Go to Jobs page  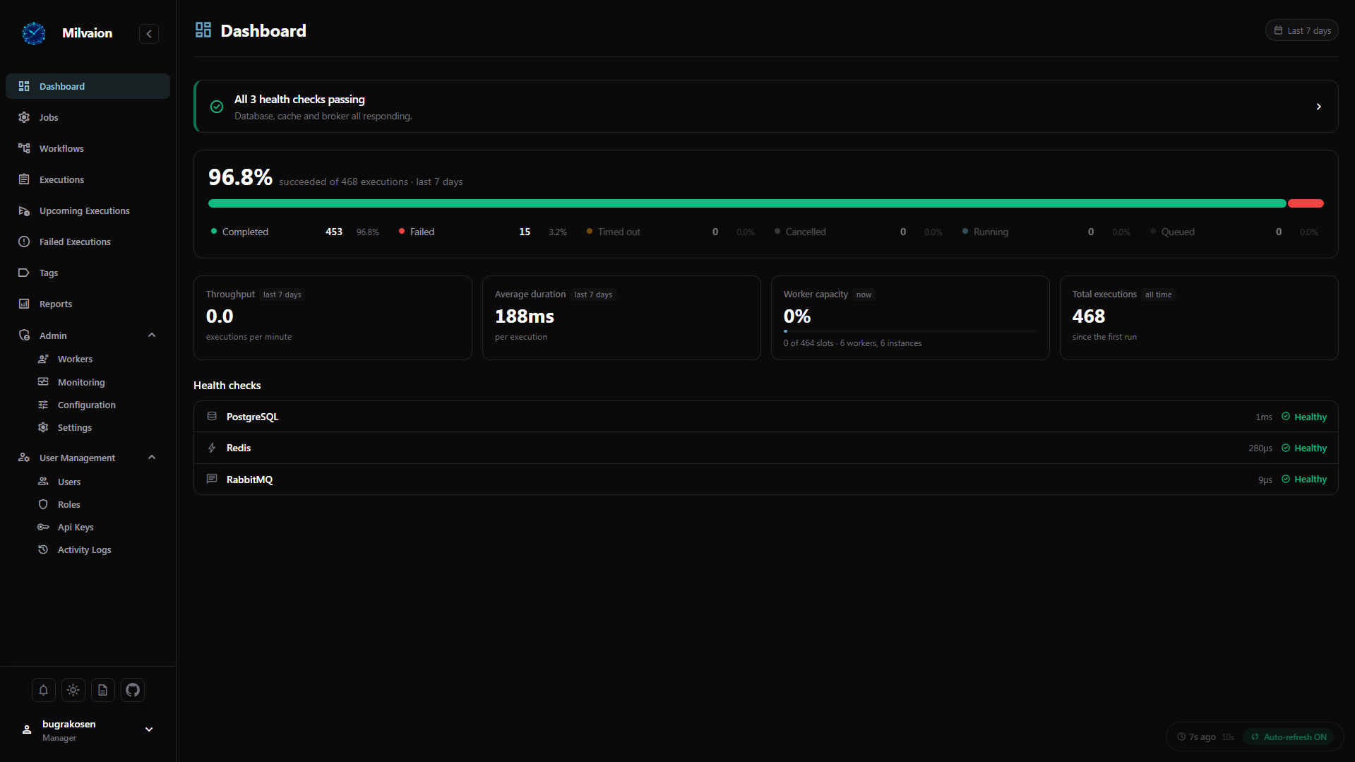88,117
